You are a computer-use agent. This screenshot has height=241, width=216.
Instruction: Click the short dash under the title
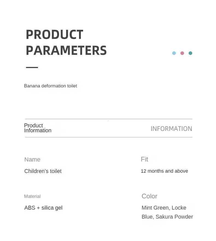(x=32, y=67)
